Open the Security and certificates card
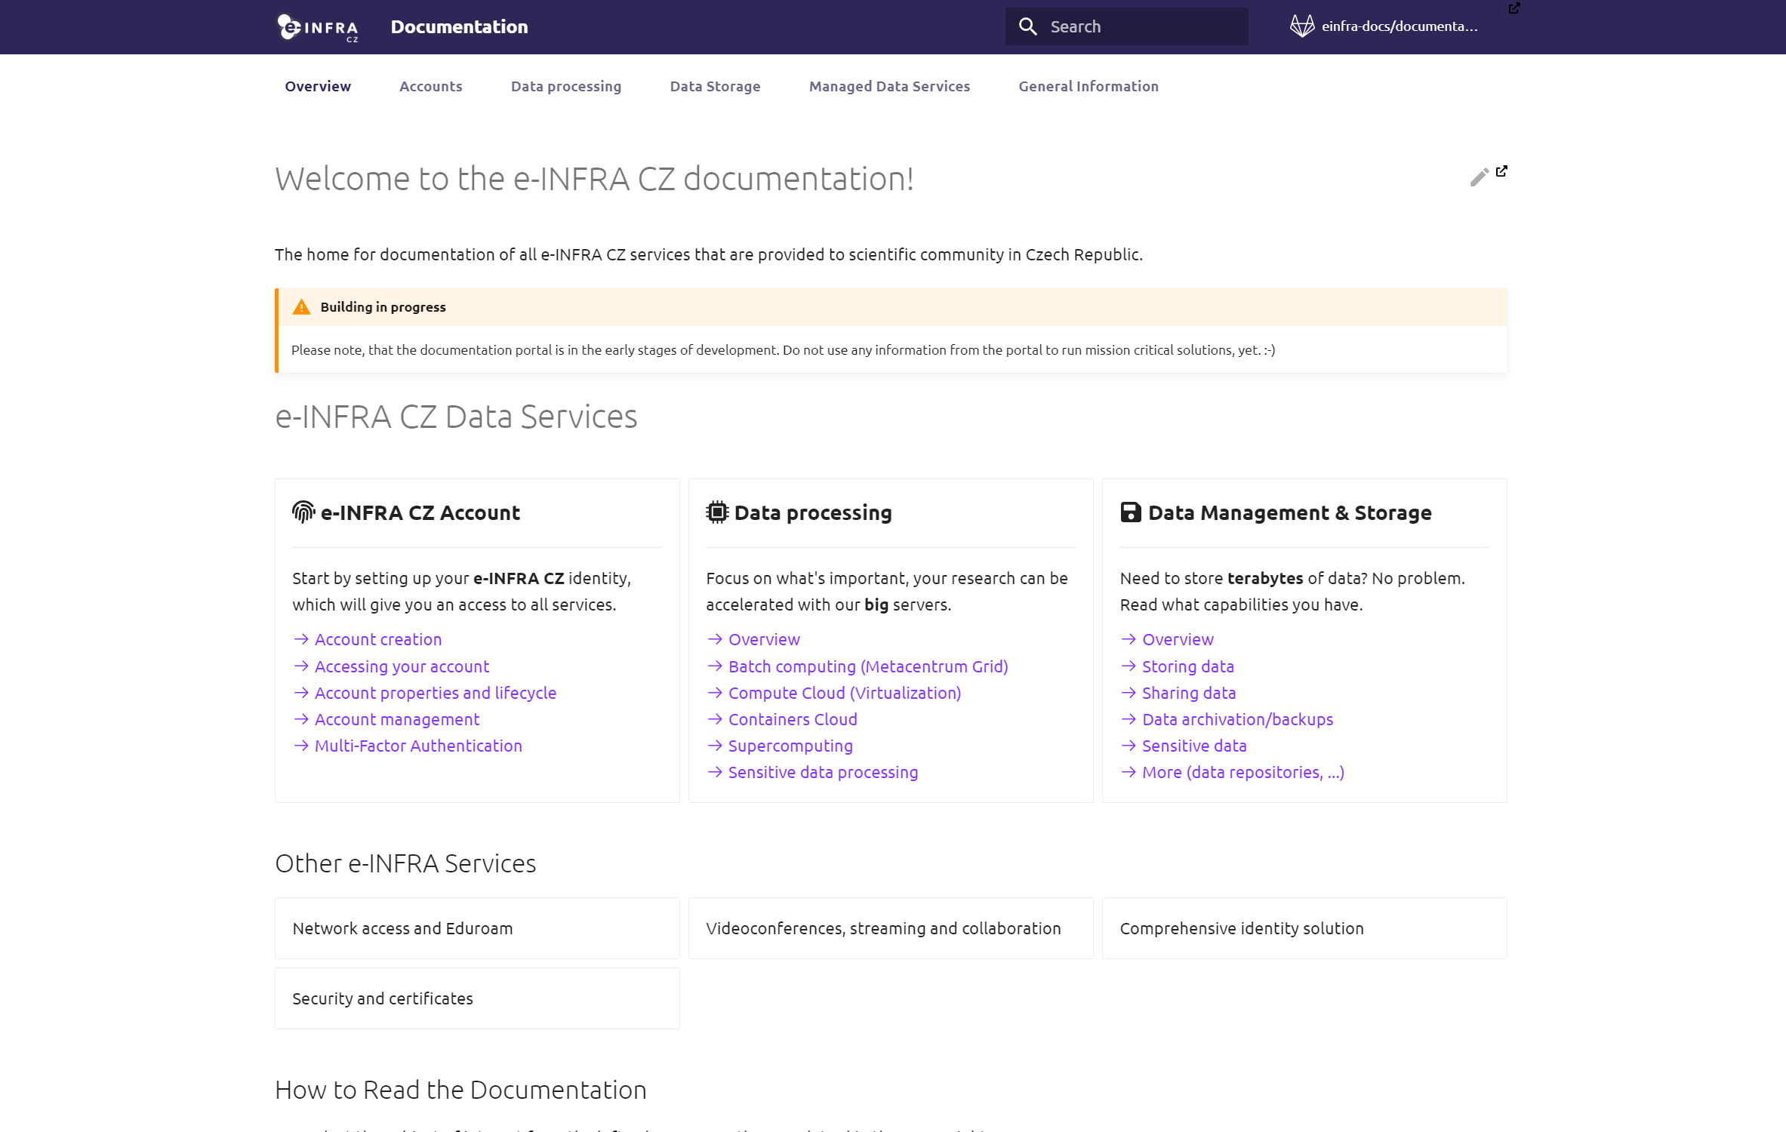This screenshot has height=1132, width=1786. pyautogui.click(x=477, y=998)
